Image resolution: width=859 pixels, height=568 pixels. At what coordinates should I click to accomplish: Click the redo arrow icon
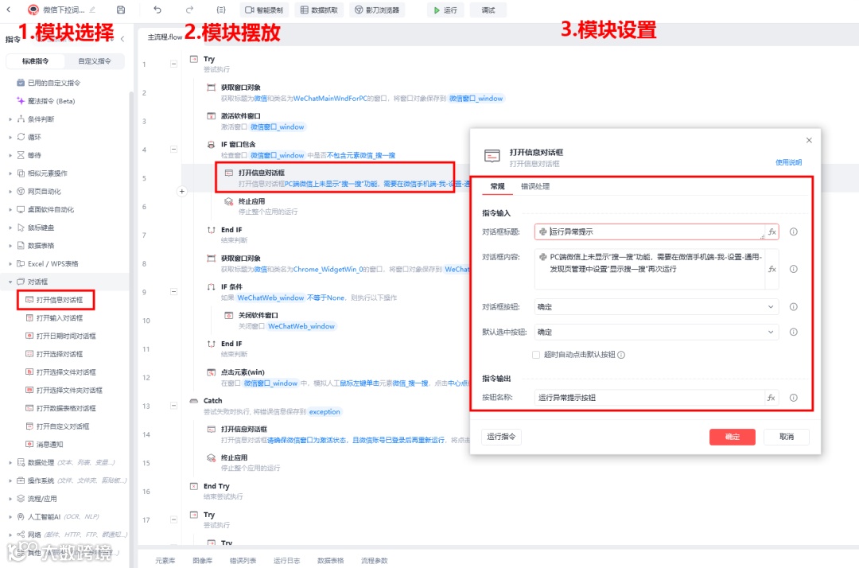click(189, 10)
